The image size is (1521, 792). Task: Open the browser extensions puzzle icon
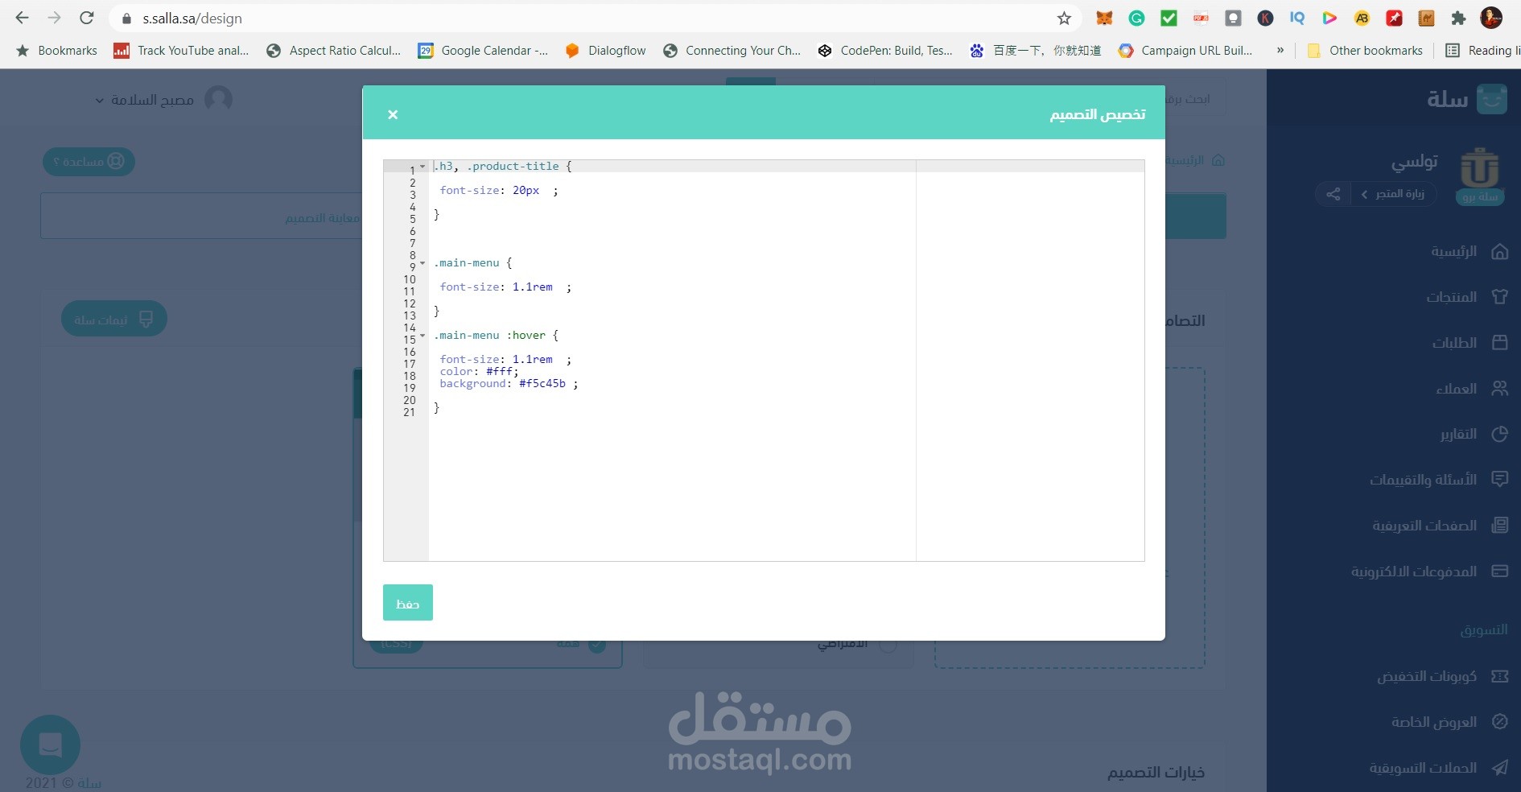click(x=1458, y=18)
